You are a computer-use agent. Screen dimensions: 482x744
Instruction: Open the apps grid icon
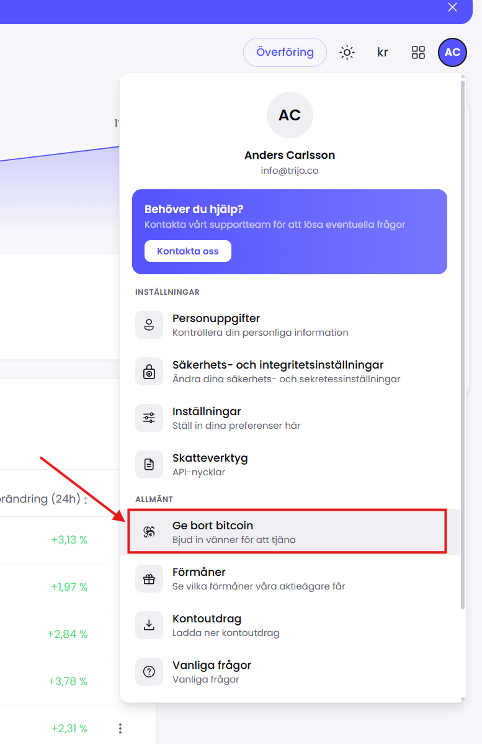[x=418, y=52]
